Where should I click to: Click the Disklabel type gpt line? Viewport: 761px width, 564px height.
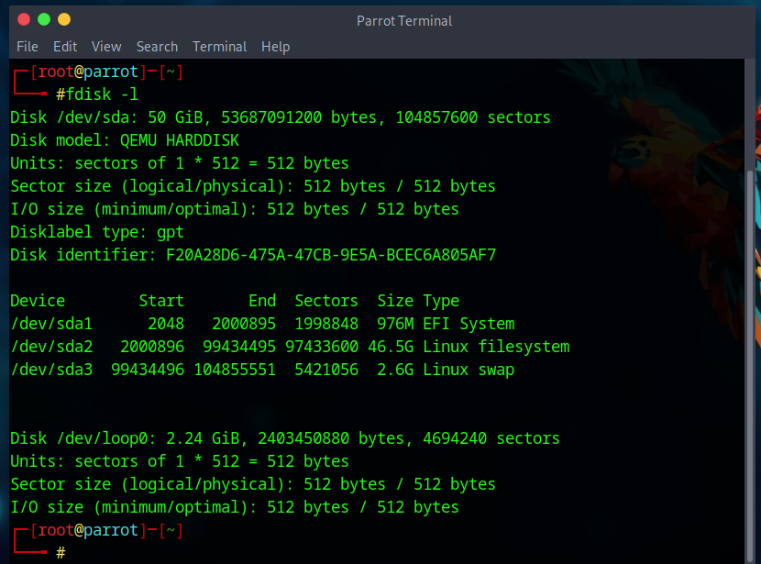coord(97,232)
